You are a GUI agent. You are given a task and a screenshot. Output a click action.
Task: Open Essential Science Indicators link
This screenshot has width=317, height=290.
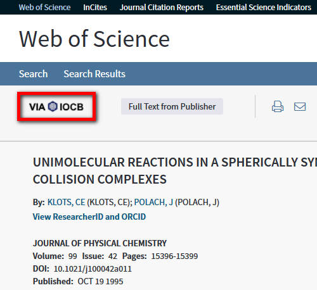[264, 8]
